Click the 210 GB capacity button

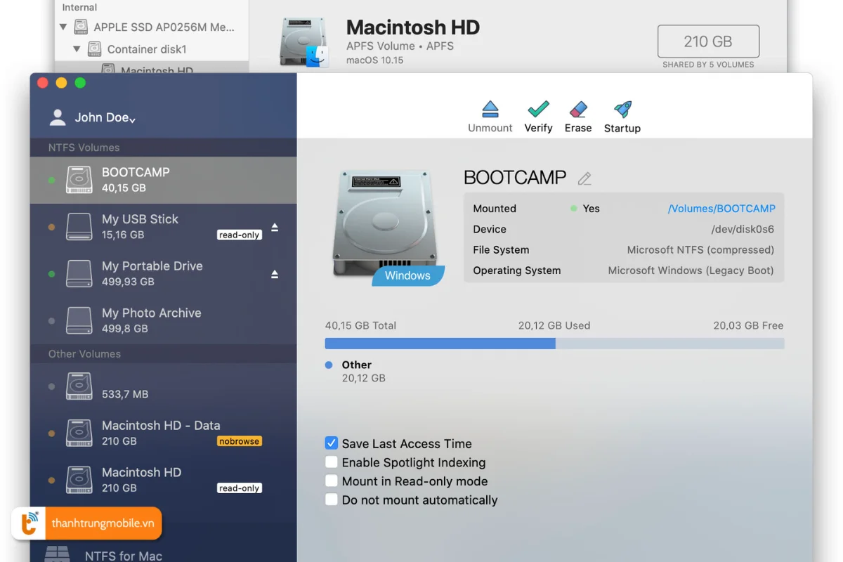707,41
